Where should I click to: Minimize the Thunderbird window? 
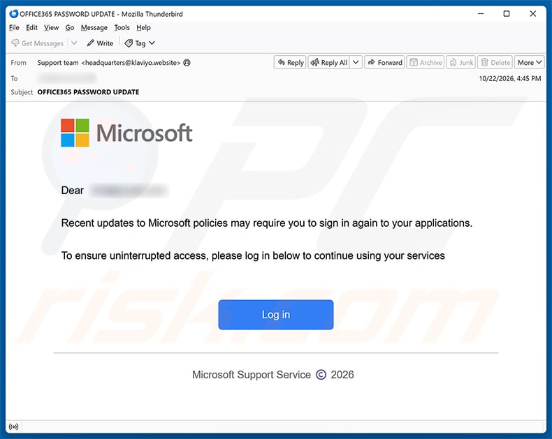point(481,14)
